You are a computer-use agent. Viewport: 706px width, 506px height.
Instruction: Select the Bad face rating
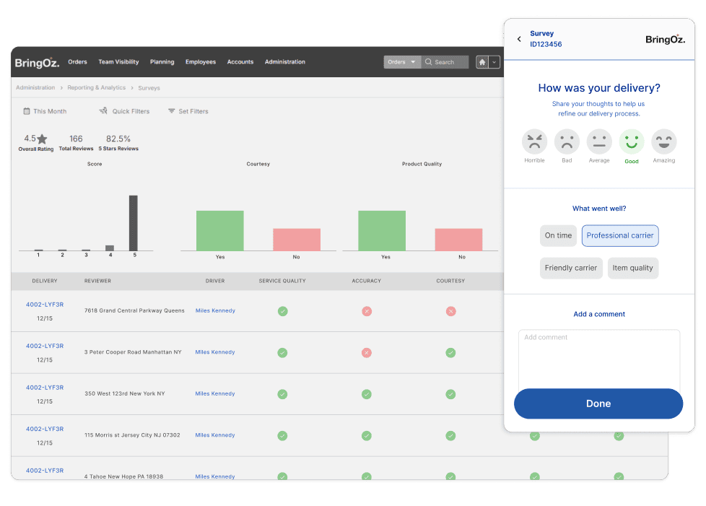[x=567, y=141]
